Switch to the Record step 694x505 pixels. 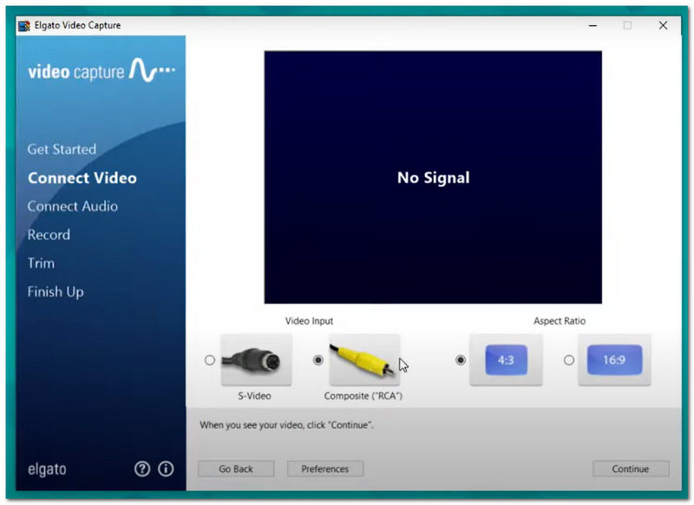[x=49, y=235]
